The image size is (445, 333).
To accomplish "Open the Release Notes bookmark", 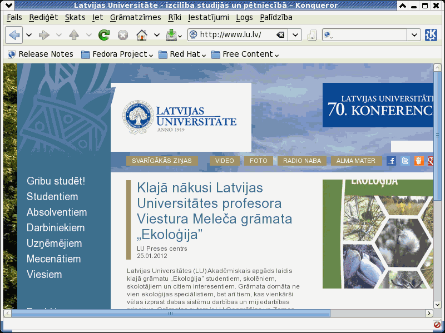I will [41, 54].
